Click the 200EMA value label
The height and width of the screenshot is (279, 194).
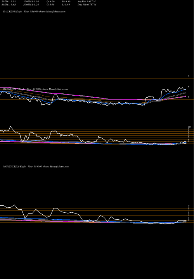[x=31, y=5]
